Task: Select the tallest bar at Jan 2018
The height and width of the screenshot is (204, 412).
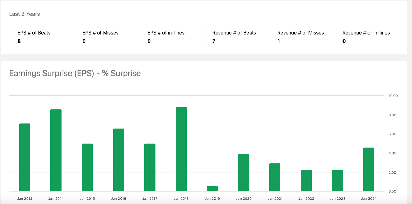Action: (x=181, y=149)
